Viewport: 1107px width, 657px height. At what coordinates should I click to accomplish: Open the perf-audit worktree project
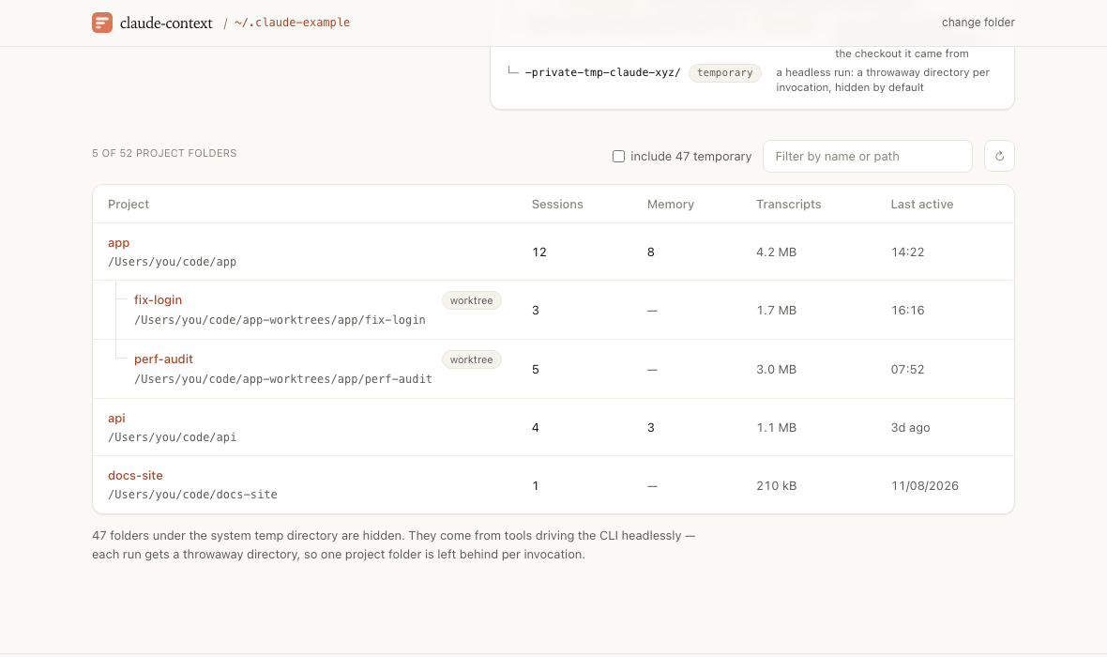[x=164, y=359]
